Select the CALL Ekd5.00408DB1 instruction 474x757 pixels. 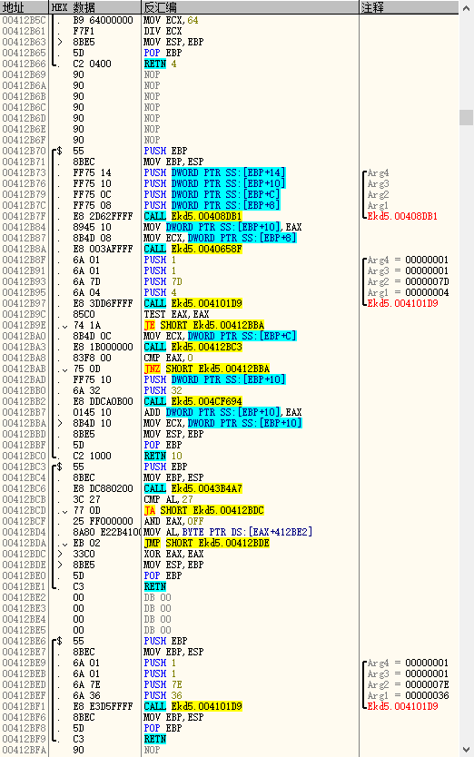point(193,216)
